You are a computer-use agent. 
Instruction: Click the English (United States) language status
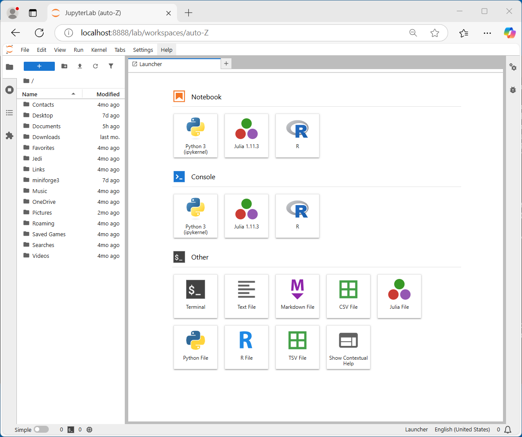click(462, 429)
